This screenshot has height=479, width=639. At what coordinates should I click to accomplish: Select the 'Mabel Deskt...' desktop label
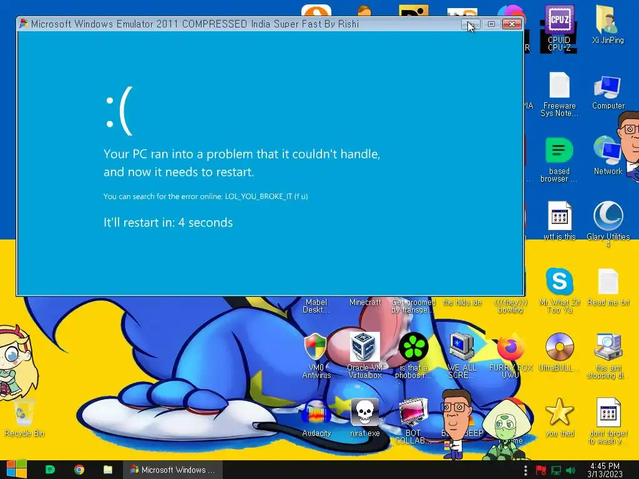(x=316, y=306)
